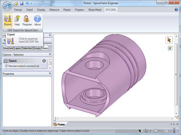The image size is (181, 135).
Task: Open the Undo history dropdown arrow
Action: [31, 4]
